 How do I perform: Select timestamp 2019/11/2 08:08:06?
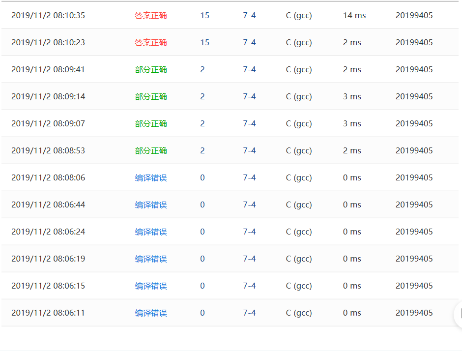click(x=48, y=177)
